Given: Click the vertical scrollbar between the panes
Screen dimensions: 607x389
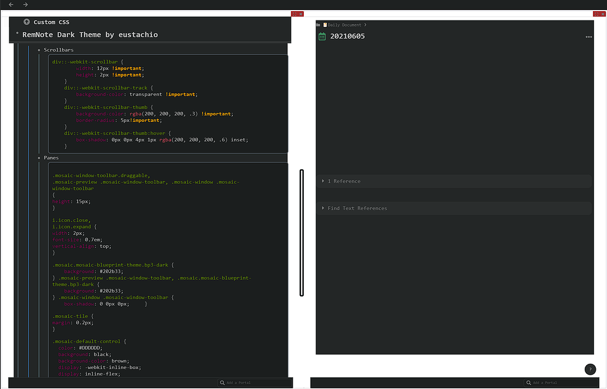Looking at the screenshot, I should point(301,231).
